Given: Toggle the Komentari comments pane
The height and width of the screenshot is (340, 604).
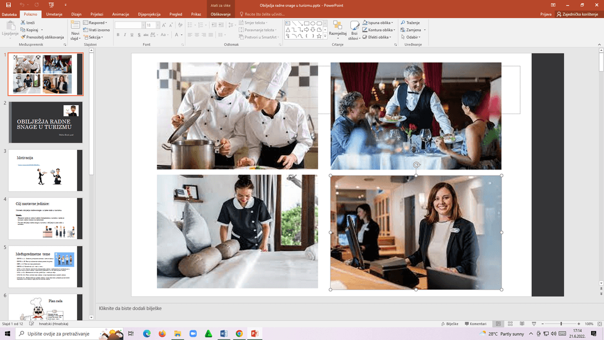Looking at the screenshot, I should 475,324.
